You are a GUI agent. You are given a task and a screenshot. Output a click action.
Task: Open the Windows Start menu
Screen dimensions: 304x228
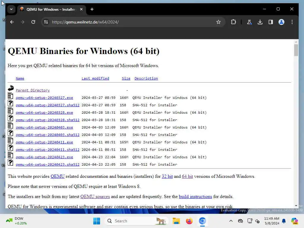[96, 221]
